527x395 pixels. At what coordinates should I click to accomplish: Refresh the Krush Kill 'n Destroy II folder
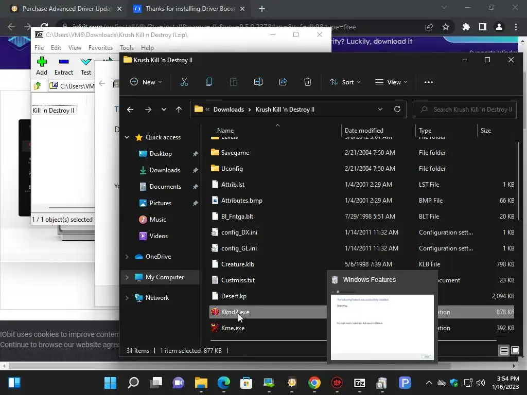[397, 109]
